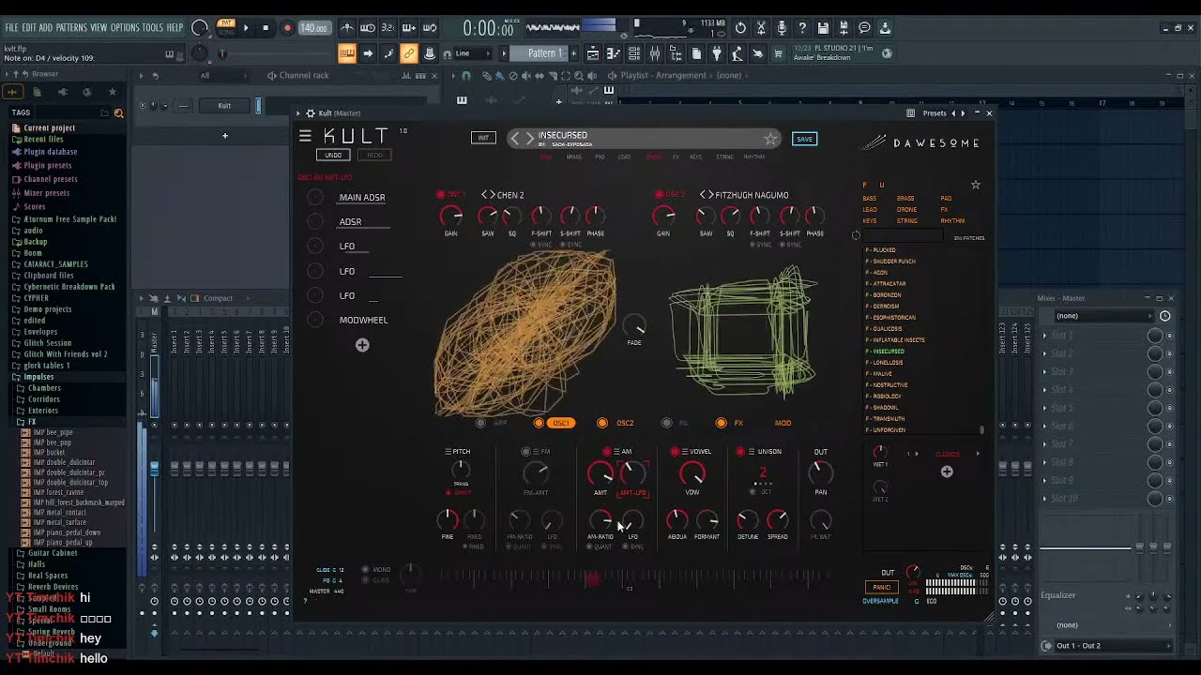
Task: Click the PANIC! button
Action: [881, 588]
